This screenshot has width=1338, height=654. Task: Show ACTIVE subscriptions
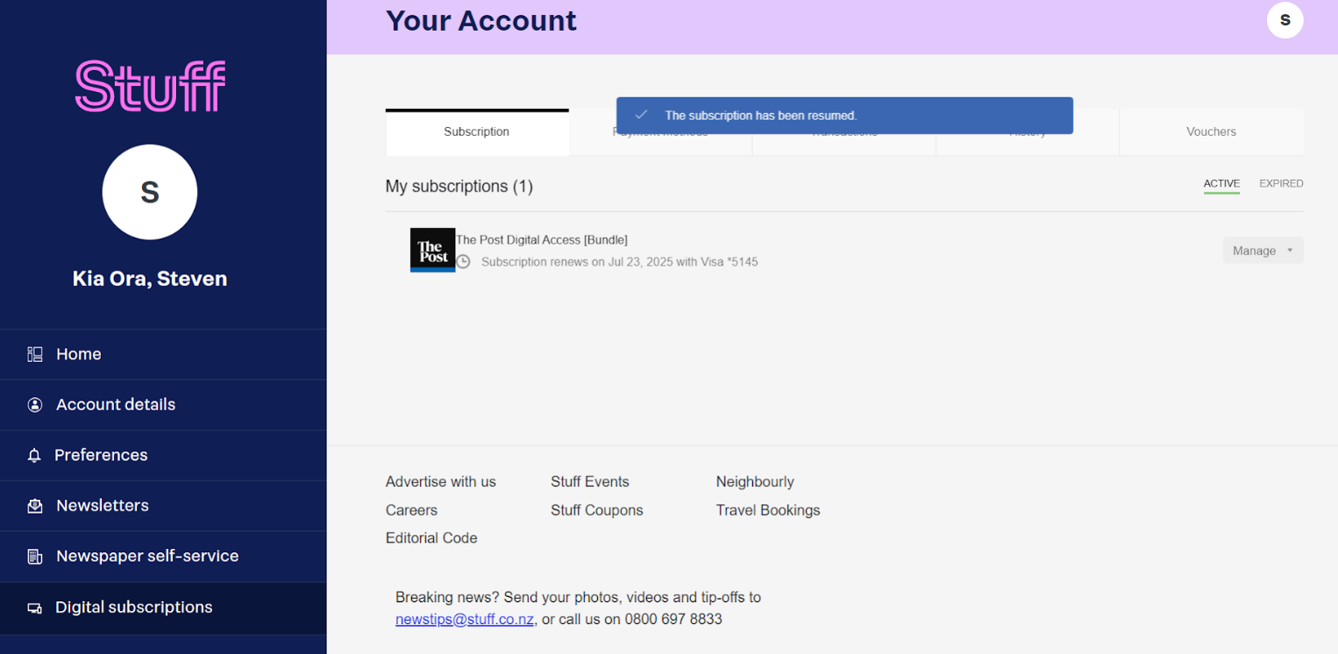click(1221, 184)
